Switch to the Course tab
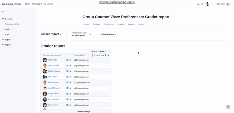 [x=86, y=24]
